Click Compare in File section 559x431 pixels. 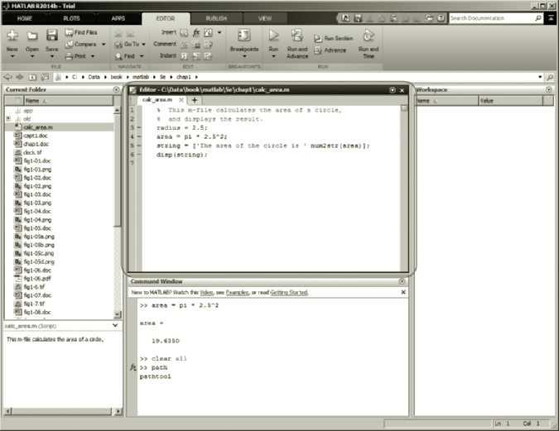point(82,44)
